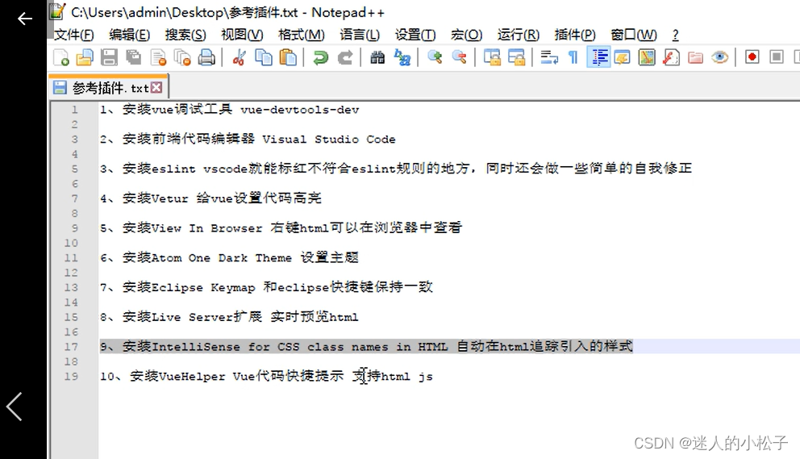This screenshot has height=459, width=800.
Task: Create a new document with the New icon
Action: click(61, 57)
